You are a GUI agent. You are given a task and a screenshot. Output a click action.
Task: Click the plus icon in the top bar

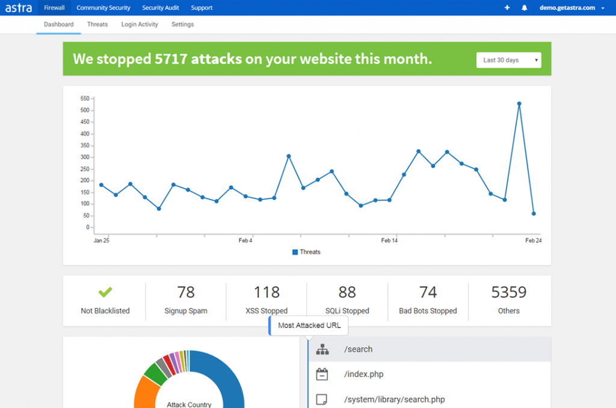(x=507, y=7)
